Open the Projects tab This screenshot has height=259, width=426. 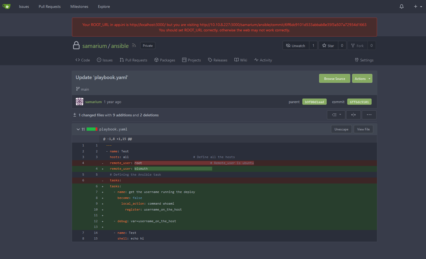coord(191,60)
